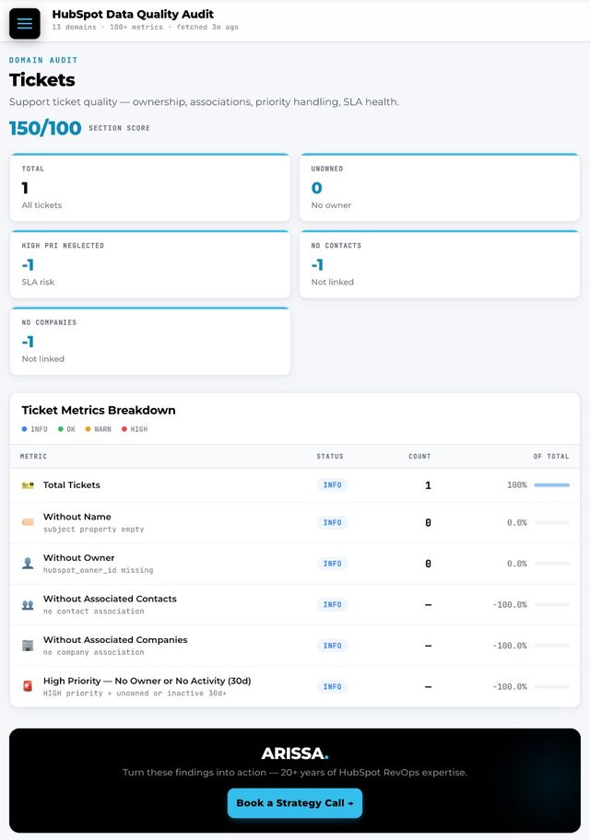
Task: Click the 'Ticket Metrics Breakdown' heading
Action: (99, 411)
